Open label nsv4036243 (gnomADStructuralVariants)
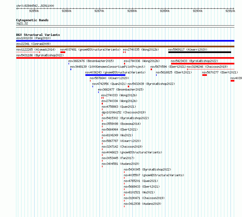 (115, 72)
